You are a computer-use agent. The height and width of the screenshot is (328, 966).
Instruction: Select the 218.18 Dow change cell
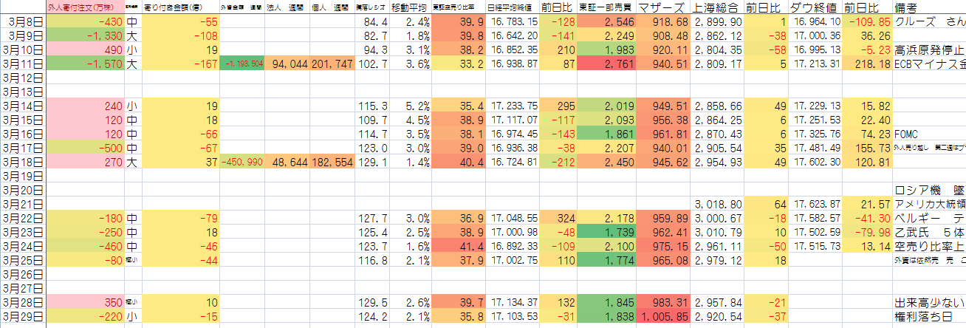tap(866, 64)
